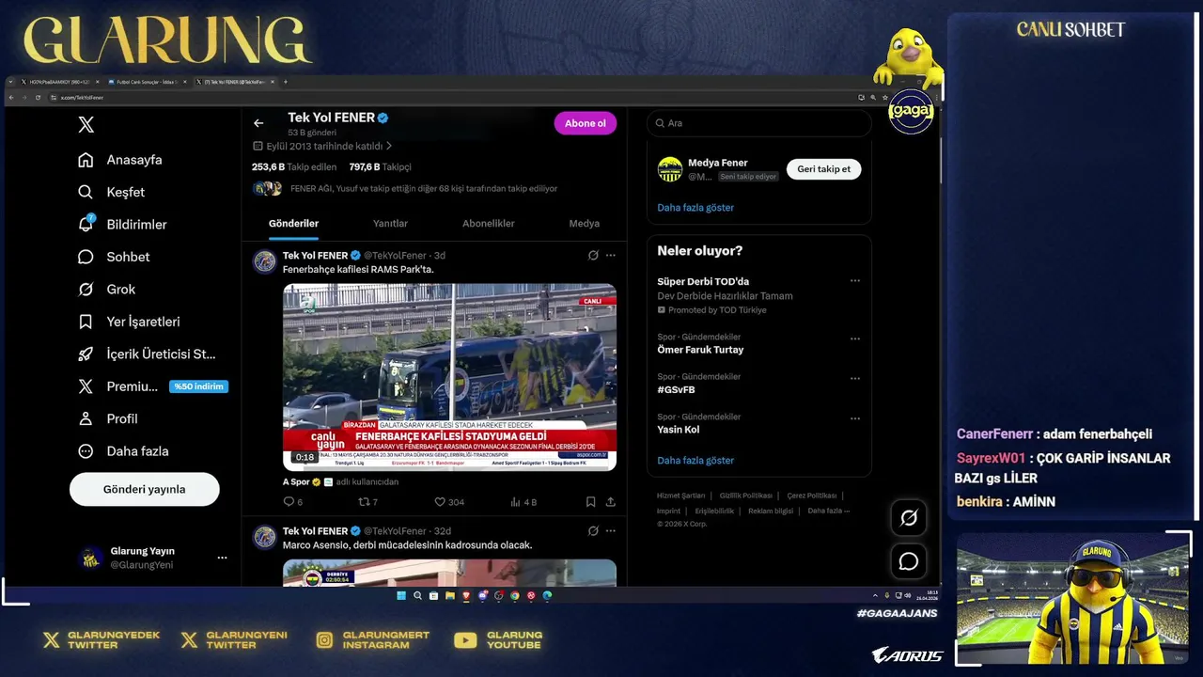
Task: Open Grok from the left sidebar
Action: [107, 289]
